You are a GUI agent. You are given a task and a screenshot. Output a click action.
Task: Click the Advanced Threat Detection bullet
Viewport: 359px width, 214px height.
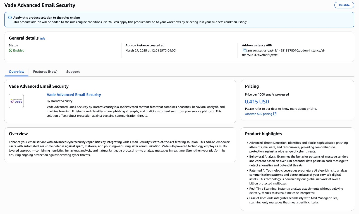click(x=298, y=147)
